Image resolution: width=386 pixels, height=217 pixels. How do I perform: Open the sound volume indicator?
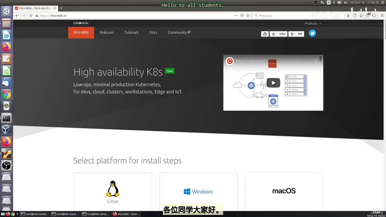click(345, 2)
